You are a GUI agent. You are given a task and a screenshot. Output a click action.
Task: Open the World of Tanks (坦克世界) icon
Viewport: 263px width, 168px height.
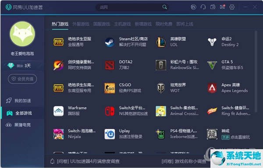(161, 88)
